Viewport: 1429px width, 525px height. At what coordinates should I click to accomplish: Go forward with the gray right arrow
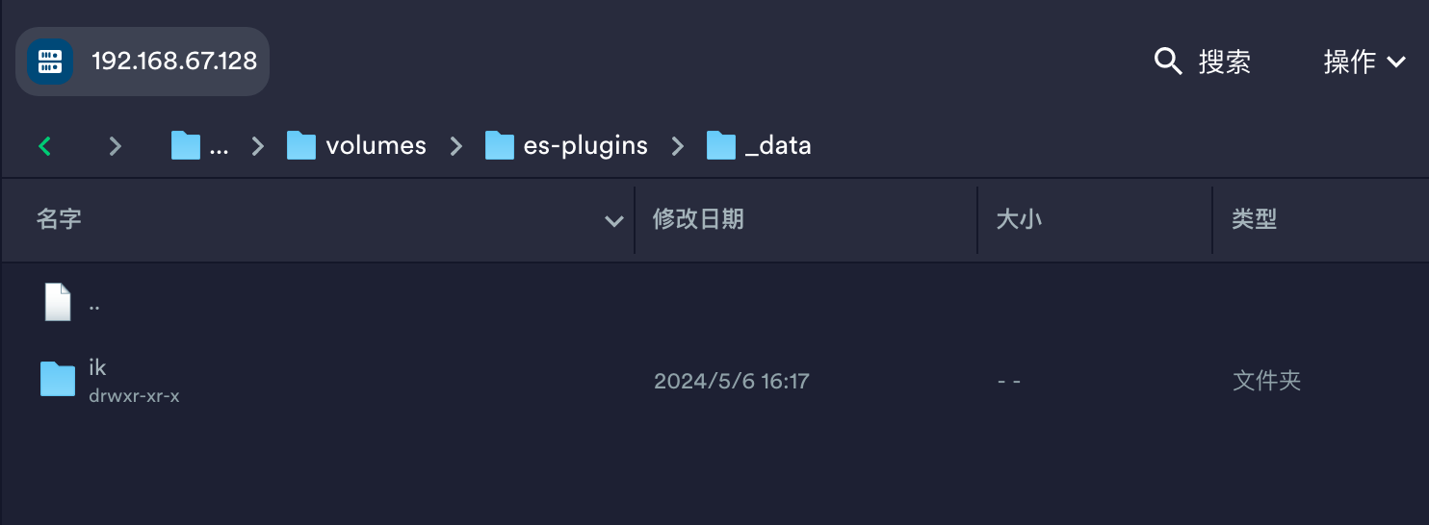pyautogui.click(x=116, y=146)
